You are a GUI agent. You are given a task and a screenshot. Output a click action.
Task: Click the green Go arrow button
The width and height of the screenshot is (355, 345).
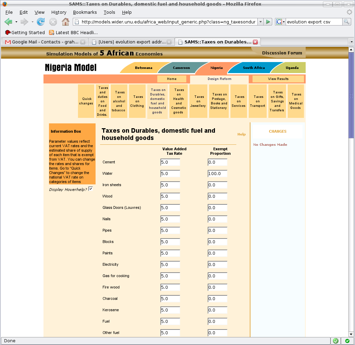pyautogui.click(x=268, y=22)
